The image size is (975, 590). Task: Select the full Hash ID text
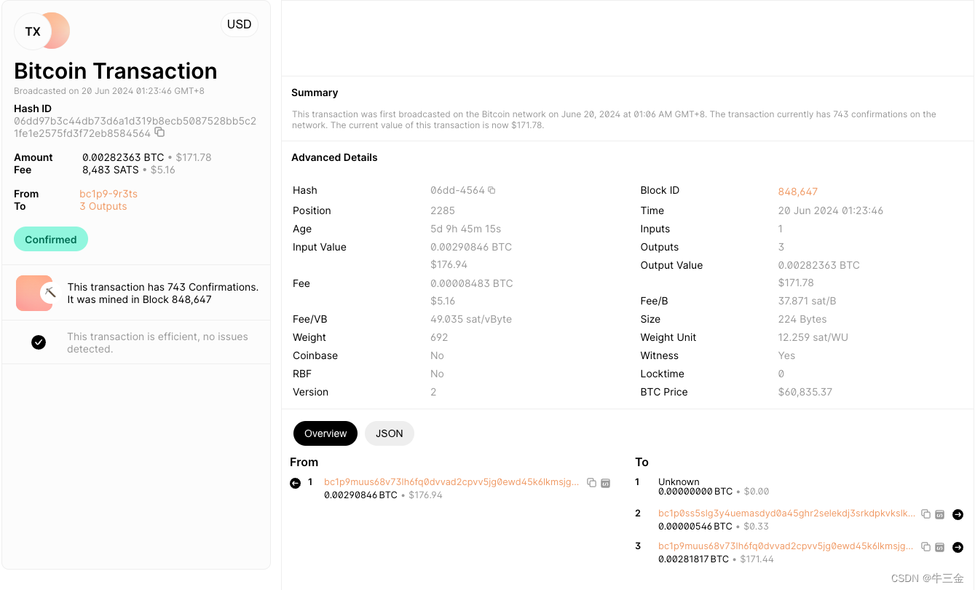(x=135, y=127)
